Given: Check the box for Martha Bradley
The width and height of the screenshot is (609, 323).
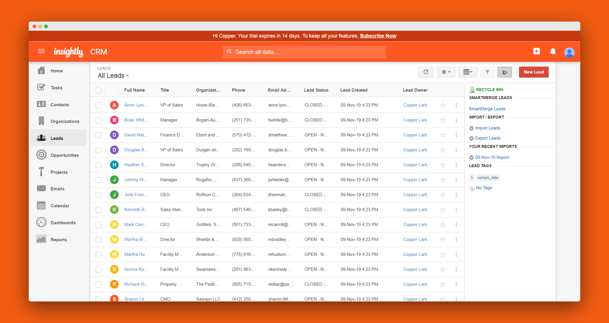Looking at the screenshot, I should [x=98, y=240].
